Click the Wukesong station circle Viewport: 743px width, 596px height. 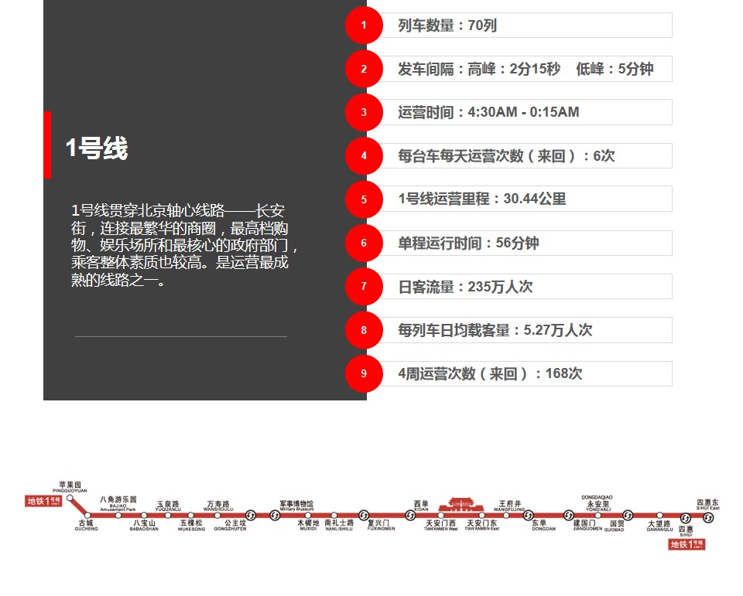pyautogui.click(x=191, y=515)
